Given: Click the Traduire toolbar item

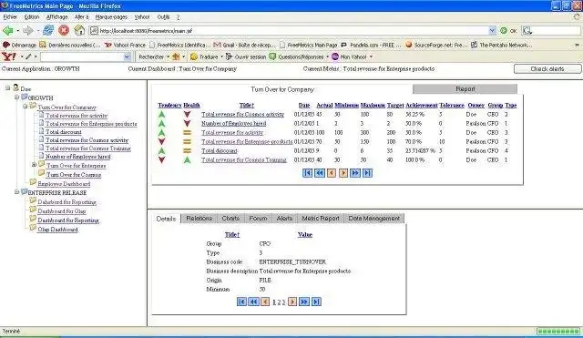Looking at the screenshot, I should [204, 56].
